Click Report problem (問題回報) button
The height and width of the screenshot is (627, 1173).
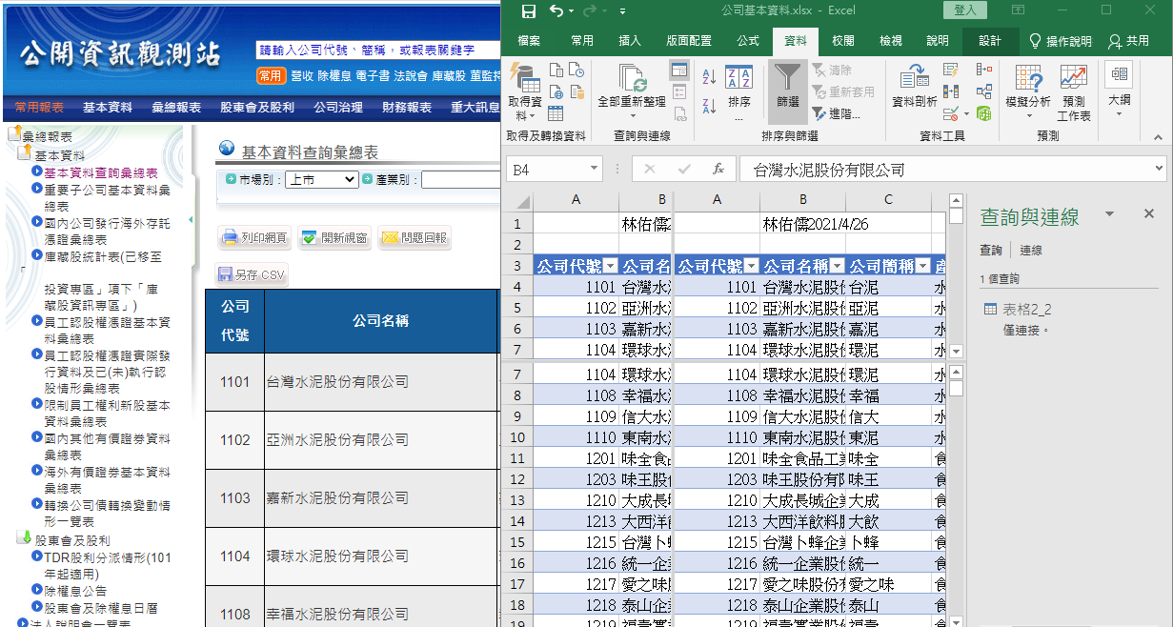click(x=415, y=237)
